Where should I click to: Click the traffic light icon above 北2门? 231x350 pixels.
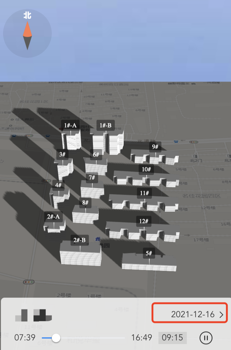click(x=193, y=142)
